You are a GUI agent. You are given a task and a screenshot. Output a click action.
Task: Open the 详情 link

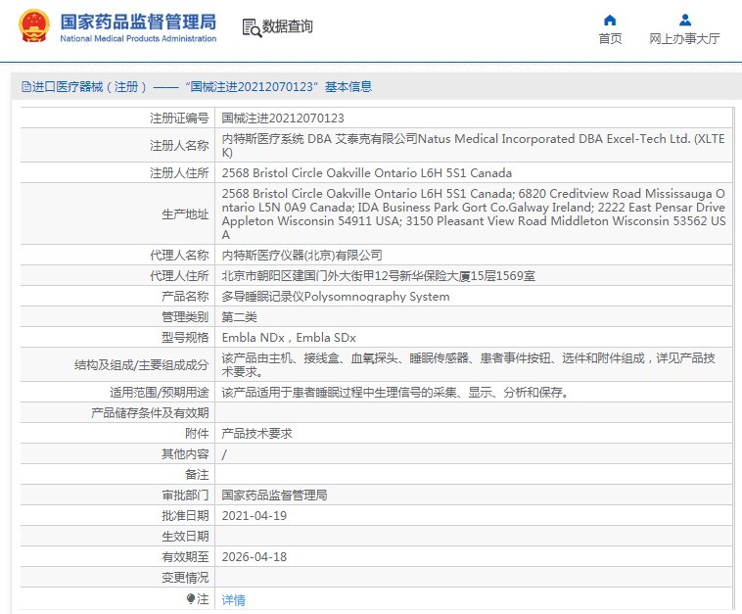[233, 599]
